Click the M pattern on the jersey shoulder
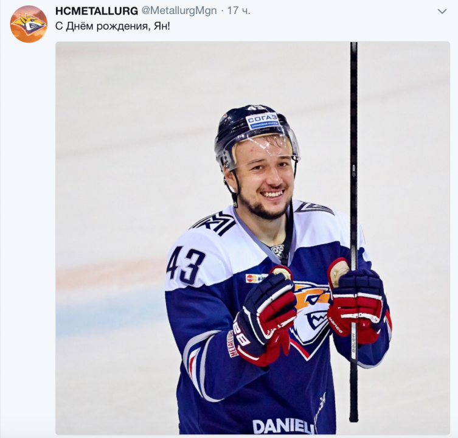 click(214, 223)
